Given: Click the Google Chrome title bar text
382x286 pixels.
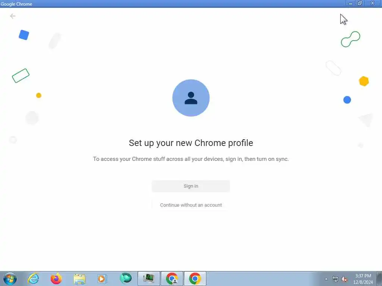Looking at the screenshot, I should point(16,4).
